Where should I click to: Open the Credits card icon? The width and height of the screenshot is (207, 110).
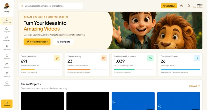[7, 64]
